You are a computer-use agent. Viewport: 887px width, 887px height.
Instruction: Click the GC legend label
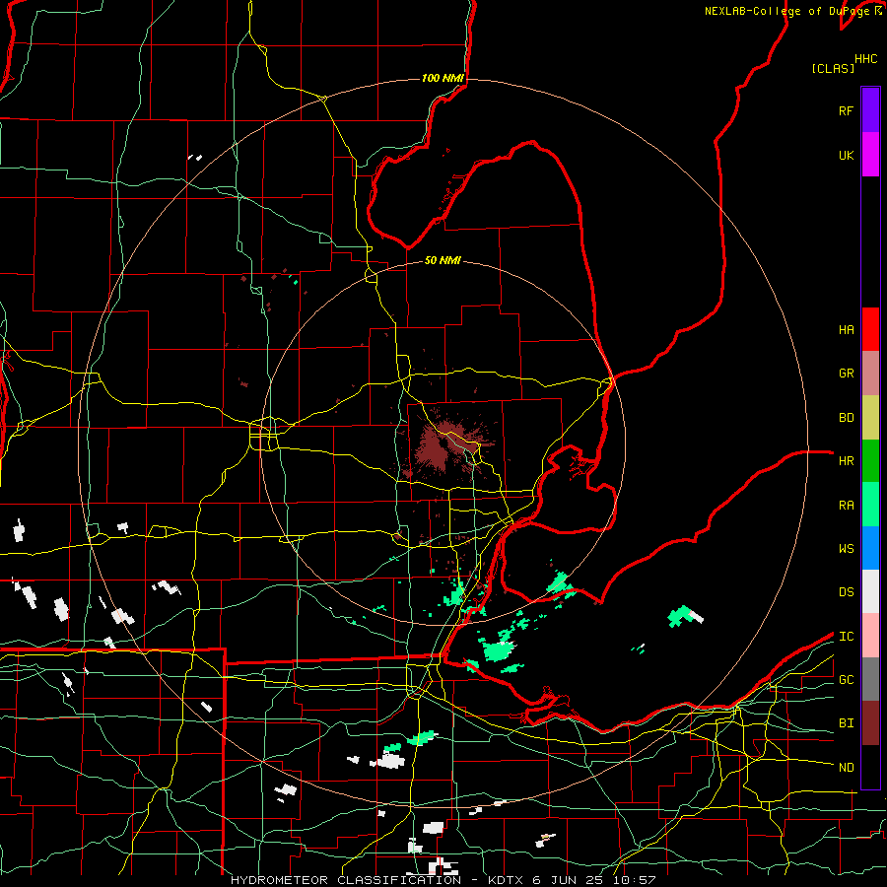click(x=846, y=680)
